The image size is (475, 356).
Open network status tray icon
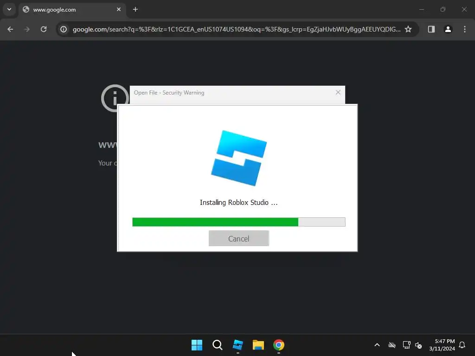click(406, 345)
